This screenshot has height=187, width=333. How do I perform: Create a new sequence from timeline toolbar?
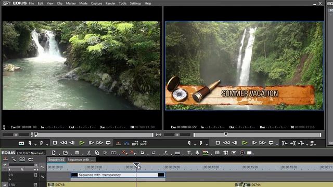54,153
